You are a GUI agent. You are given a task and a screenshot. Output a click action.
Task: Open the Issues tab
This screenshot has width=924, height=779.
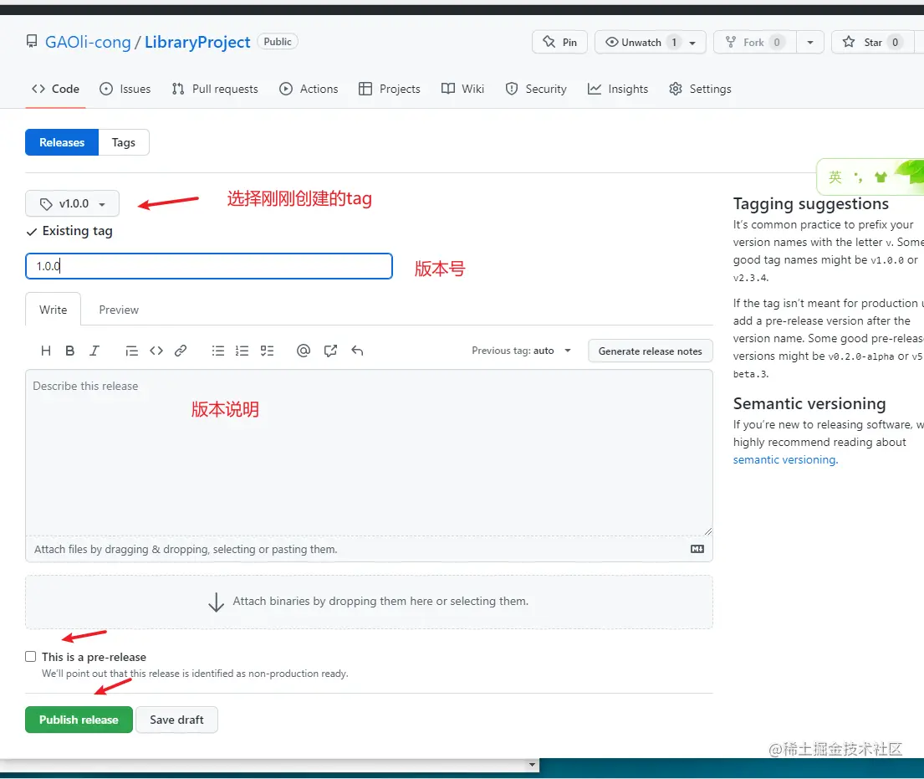125,89
